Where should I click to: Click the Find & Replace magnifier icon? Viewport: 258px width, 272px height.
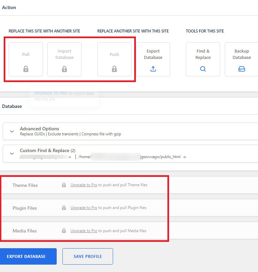click(x=203, y=69)
